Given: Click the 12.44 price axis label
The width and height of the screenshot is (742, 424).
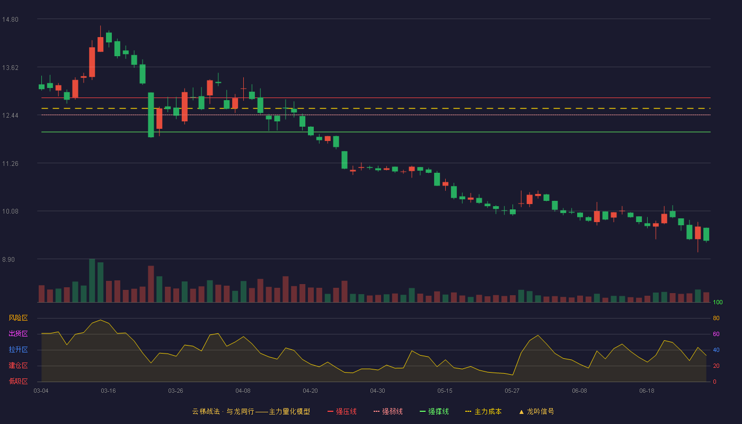Looking at the screenshot, I should coord(10,116).
